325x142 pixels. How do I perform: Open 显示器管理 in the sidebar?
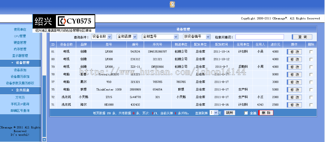[20, 56]
